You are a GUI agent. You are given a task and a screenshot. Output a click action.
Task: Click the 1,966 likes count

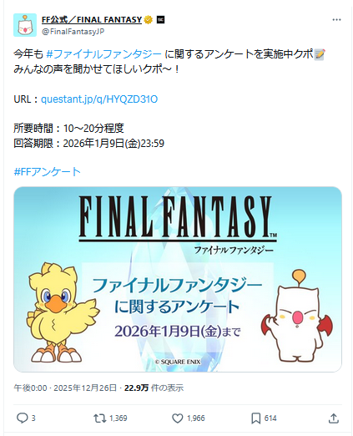pyautogui.click(x=196, y=418)
